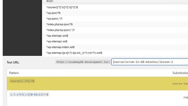This screenshot has height=106, width=188.
Task: Select the ^wp-json/(.*)? rule row
Action: [x=115, y=19]
